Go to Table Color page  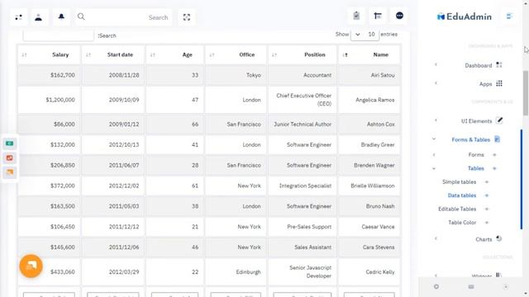pyautogui.click(x=462, y=223)
